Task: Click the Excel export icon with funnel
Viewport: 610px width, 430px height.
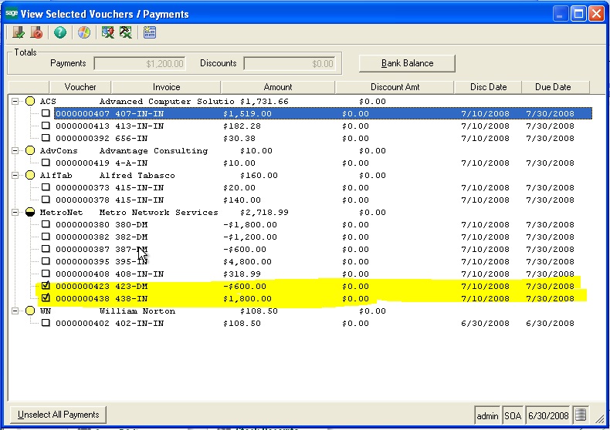Action: pos(107,32)
